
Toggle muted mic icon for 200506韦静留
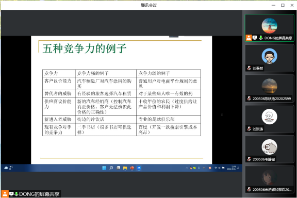[x=249, y=159]
